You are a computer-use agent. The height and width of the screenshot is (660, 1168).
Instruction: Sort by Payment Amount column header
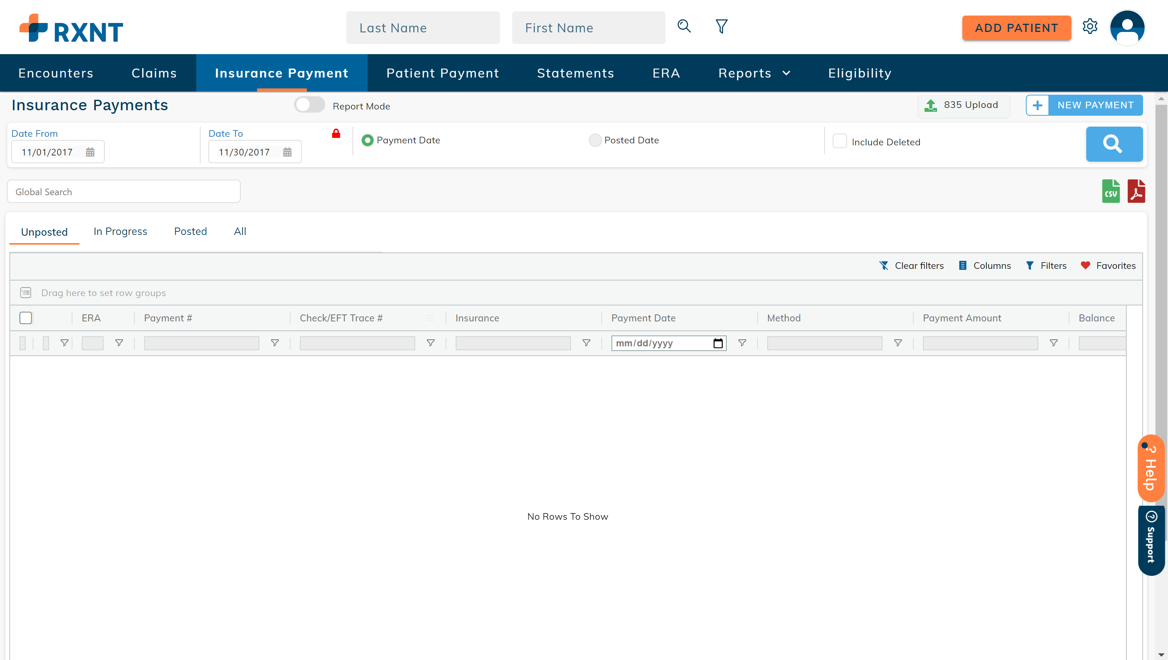click(962, 318)
